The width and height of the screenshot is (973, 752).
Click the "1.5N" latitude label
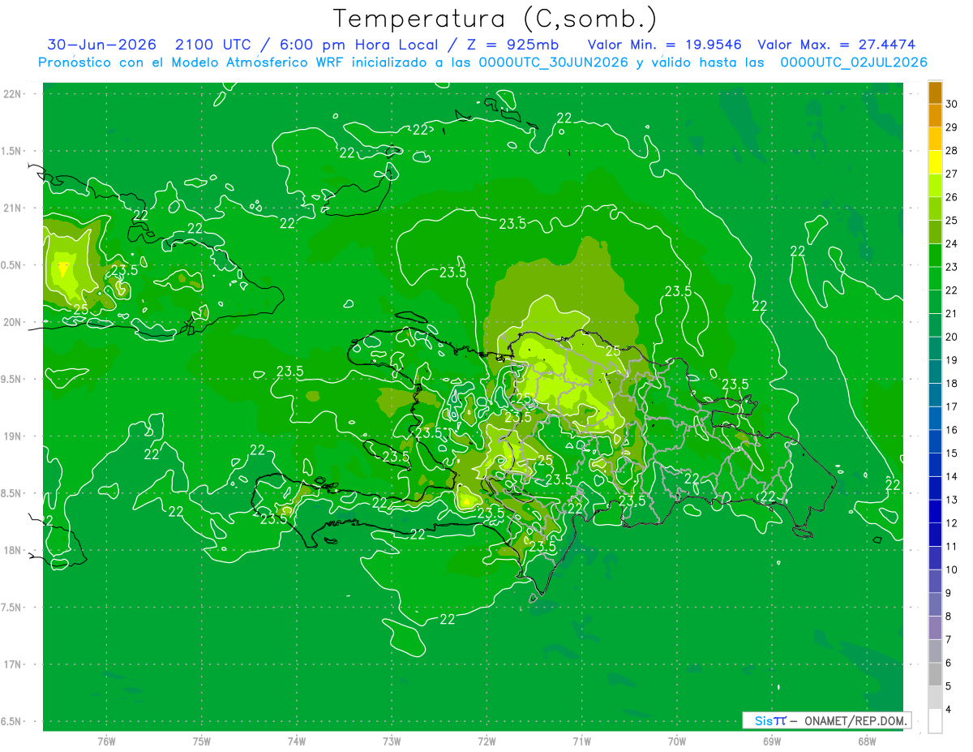pyautogui.click(x=12, y=151)
